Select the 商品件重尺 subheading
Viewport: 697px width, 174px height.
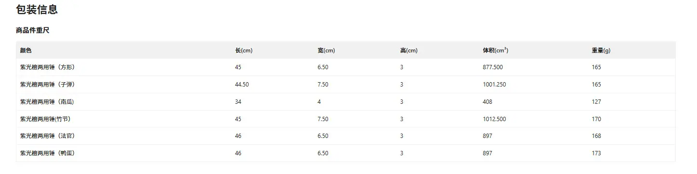click(33, 30)
